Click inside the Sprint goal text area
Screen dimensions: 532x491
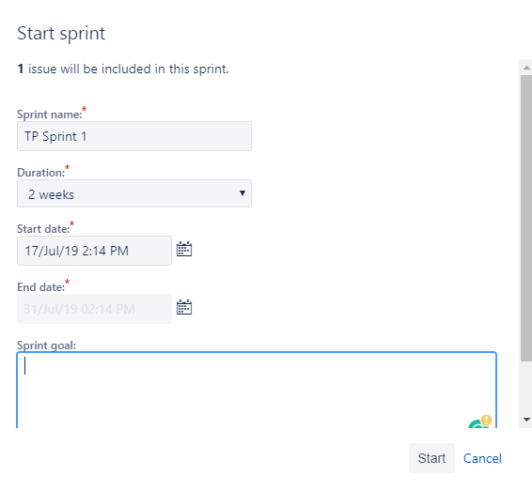pos(257,390)
